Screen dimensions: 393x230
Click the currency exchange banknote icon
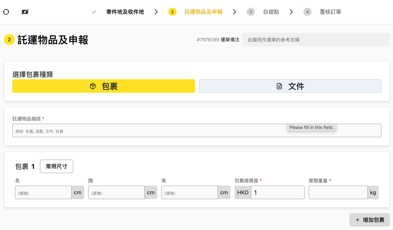click(25, 12)
